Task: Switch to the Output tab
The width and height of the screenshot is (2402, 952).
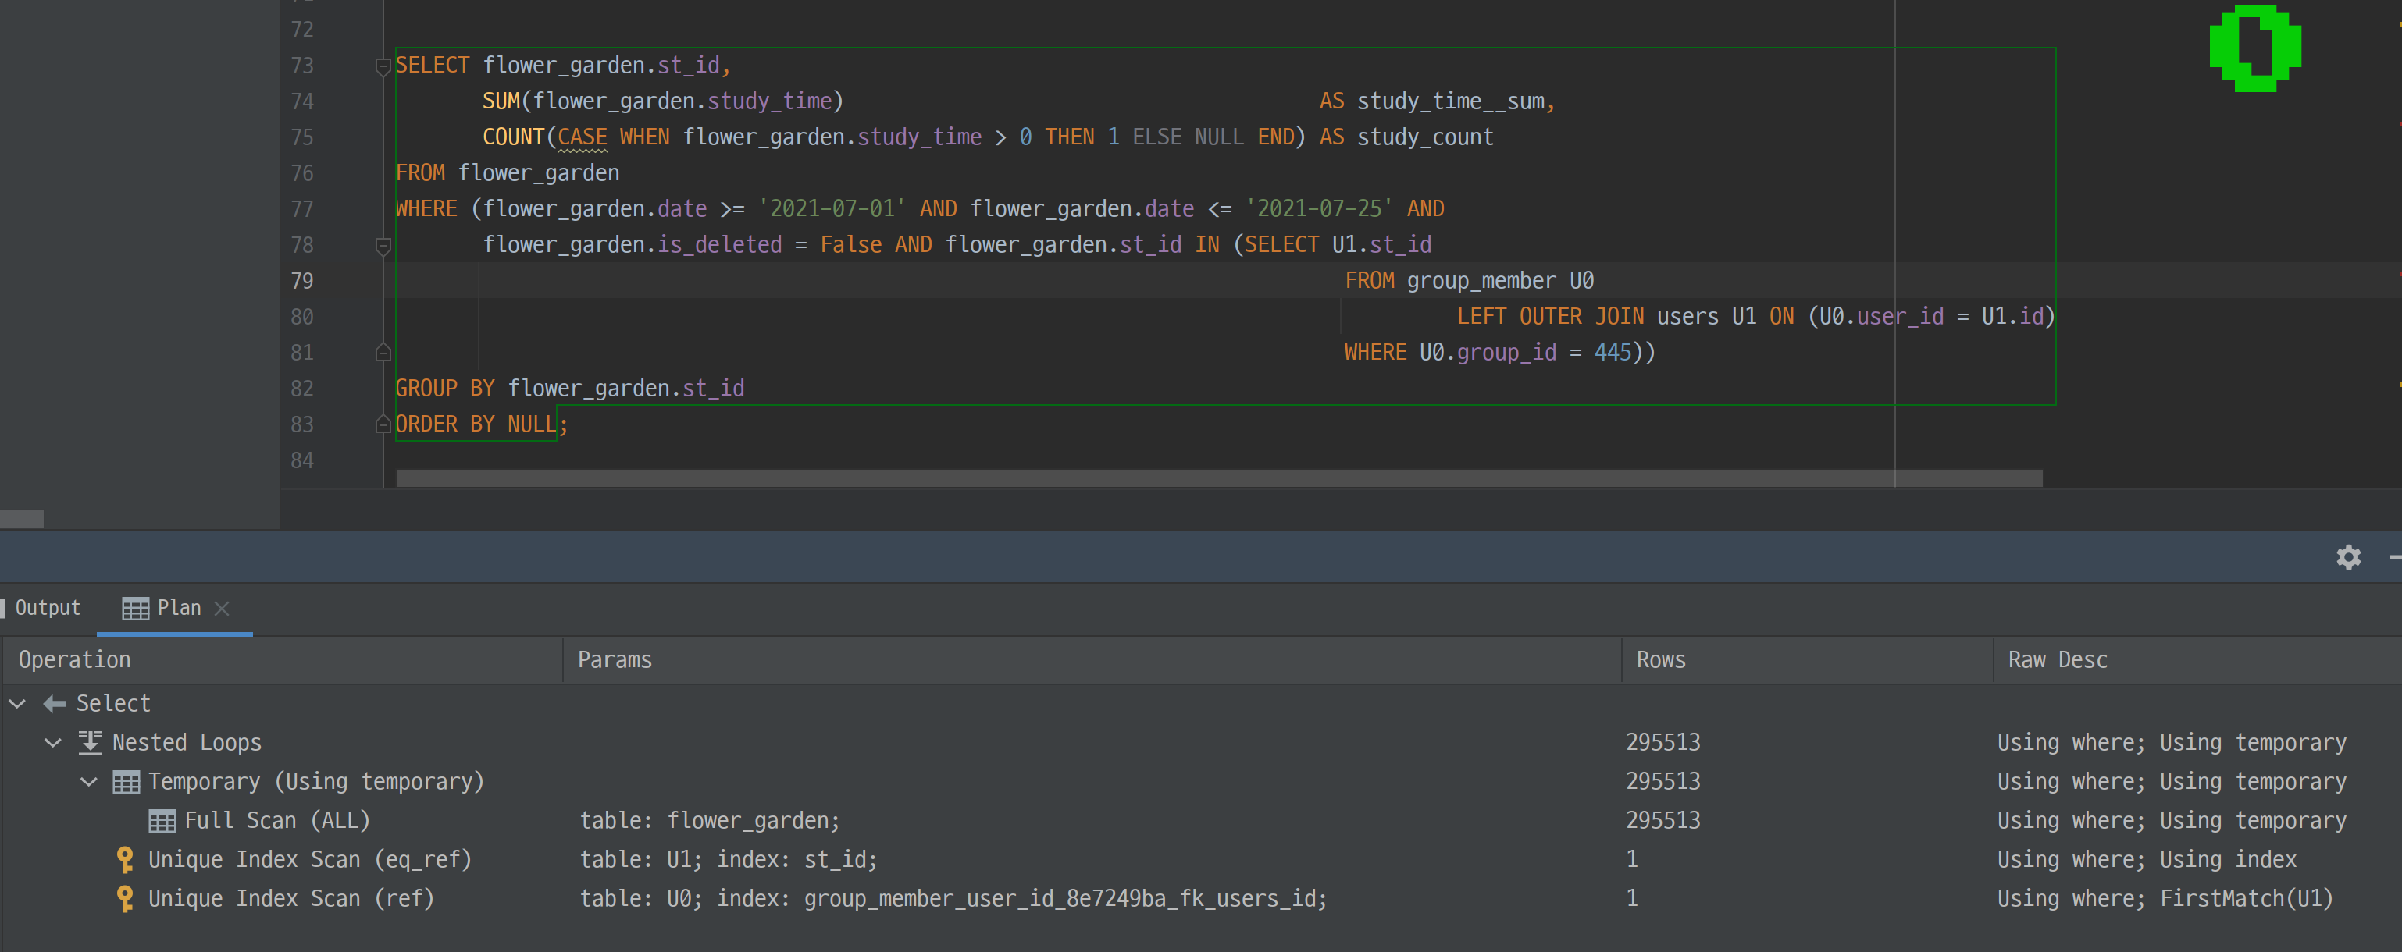Action: (47, 609)
